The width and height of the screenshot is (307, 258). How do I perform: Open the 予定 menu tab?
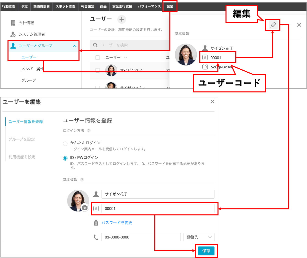tap(24, 7)
